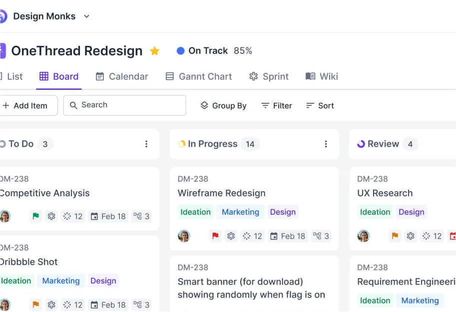Open the Dribbble Shot card title
The image size is (456, 312).
[28, 262]
